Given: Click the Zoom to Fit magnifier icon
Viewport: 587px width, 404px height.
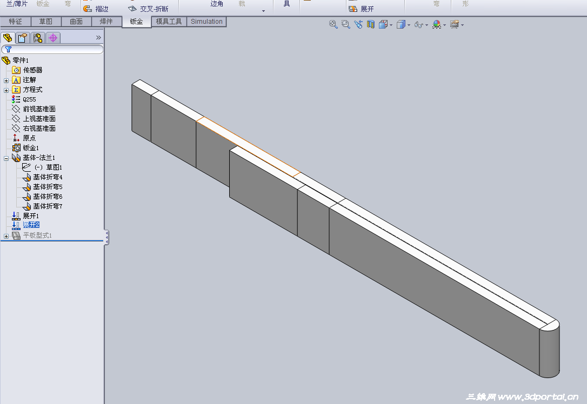Looking at the screenshot, I should 333,25.
